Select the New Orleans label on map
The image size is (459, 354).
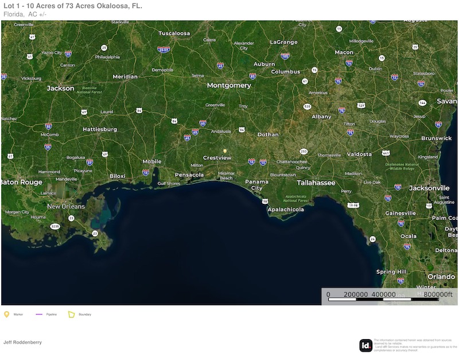[x=65, y=206]
